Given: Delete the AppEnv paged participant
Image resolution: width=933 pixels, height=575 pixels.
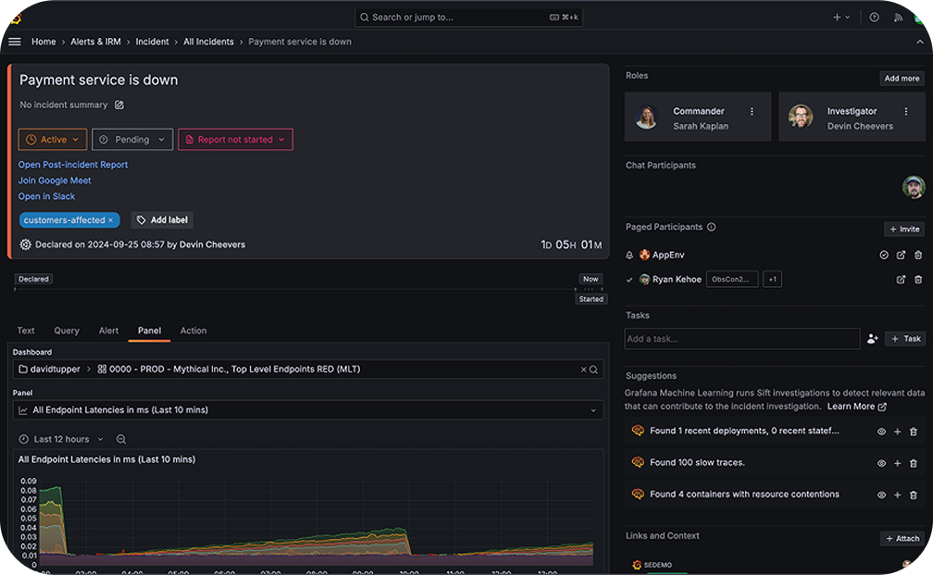Looking at the screenshot, I should (917, 255).
